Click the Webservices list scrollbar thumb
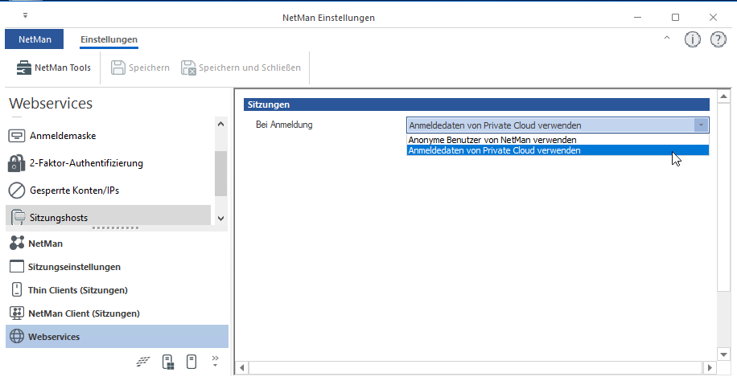Screen dimensions: 737x381 tap(221, 174)
